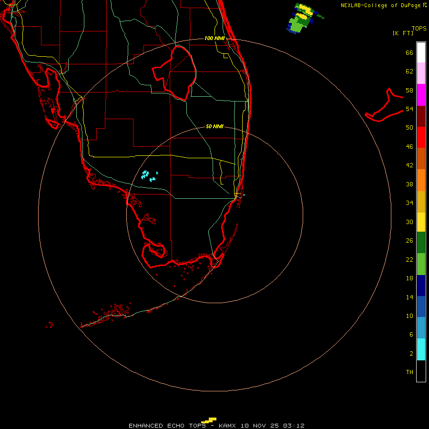
Task: Click the black TH swatch at scale bottom
Action: tap(421, 371)
